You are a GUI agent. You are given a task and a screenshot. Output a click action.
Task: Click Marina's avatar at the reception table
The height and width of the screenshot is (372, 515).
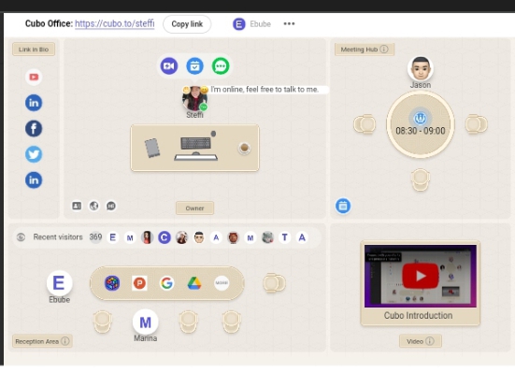coord(145,322)
